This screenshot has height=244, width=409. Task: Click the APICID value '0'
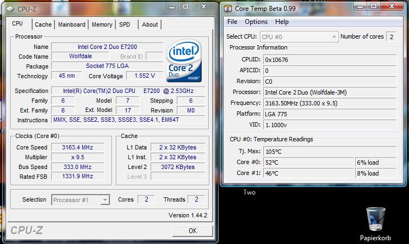tap(330, 71)
